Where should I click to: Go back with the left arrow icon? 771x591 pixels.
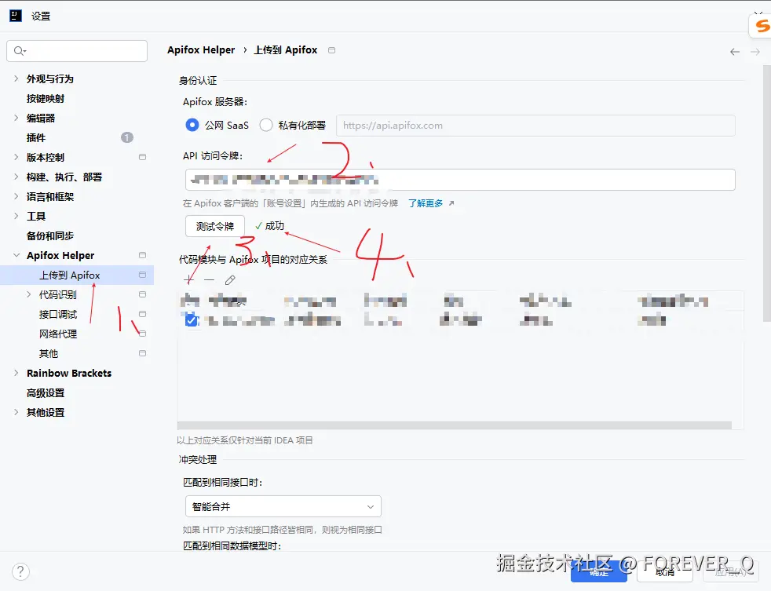click(x=735, y=52)
